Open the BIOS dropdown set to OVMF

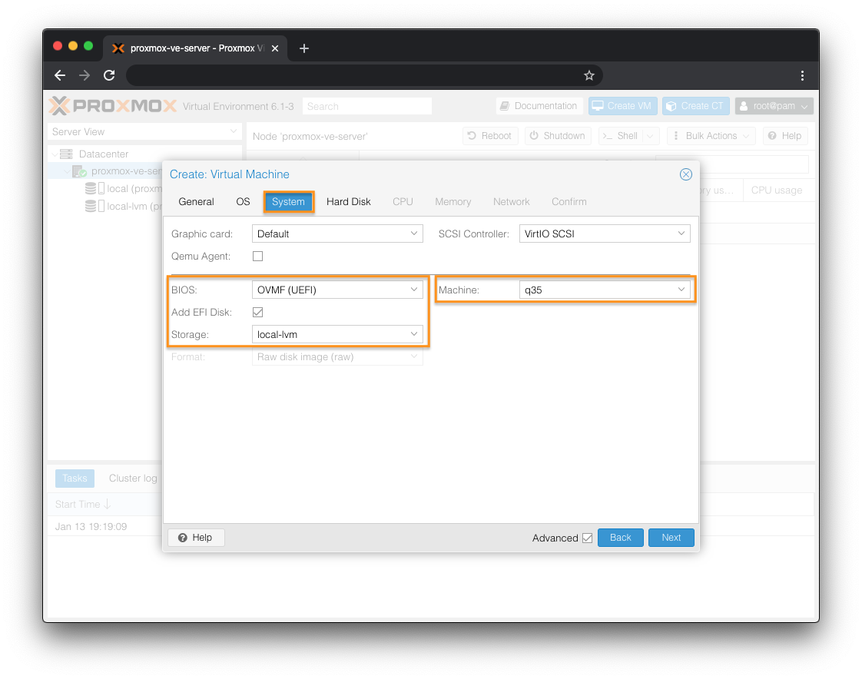pyautogui.click(x=337, y=290)
